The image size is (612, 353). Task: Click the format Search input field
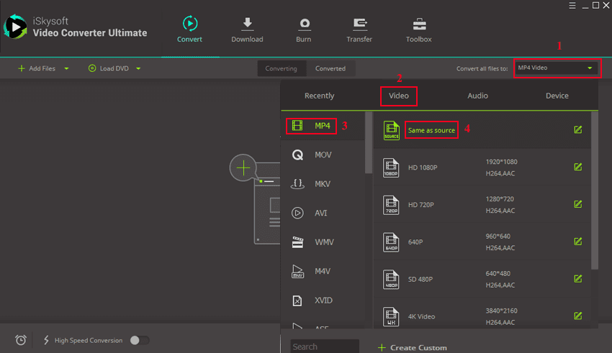point(324,347)
